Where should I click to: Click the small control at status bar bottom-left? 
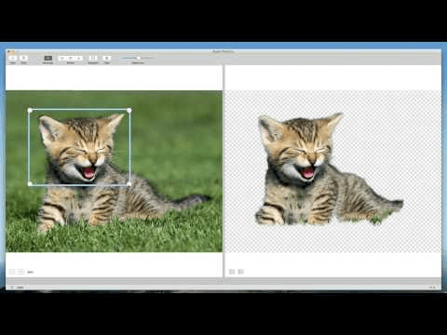(12, 288)
